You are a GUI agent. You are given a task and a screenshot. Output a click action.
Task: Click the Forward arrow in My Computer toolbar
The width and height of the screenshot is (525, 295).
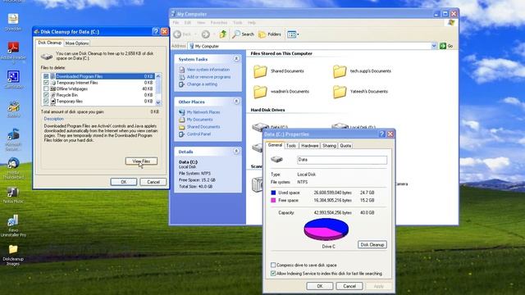coord(205,34)
